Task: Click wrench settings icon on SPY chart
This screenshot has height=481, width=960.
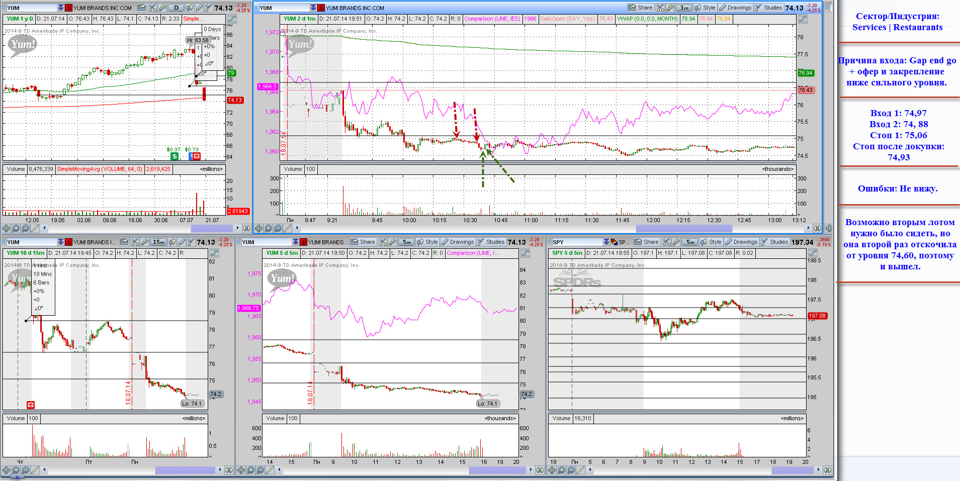Action: coord(676,242)
